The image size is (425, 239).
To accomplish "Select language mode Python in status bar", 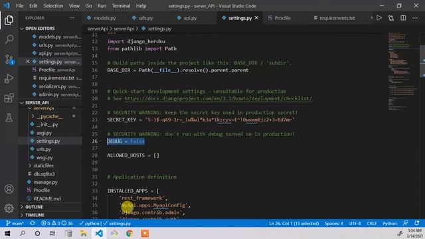I will tap(390, 223).
